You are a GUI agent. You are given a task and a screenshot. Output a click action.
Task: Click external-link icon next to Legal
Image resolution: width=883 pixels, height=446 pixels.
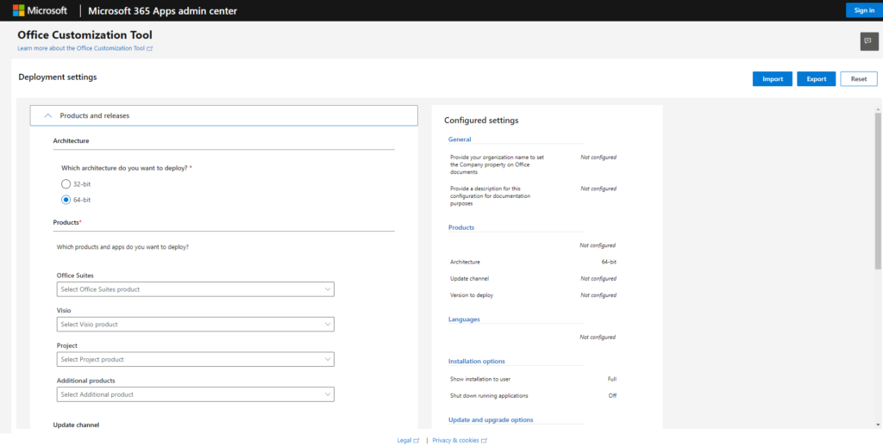[416, 440]
